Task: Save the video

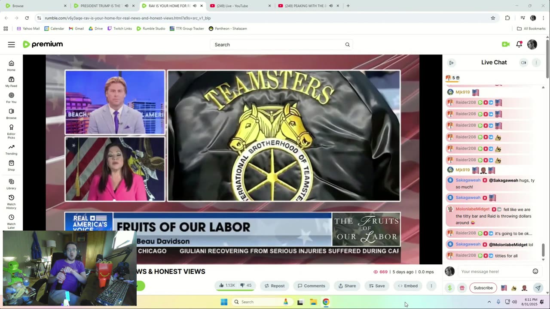Action: (x=376, y=286)
